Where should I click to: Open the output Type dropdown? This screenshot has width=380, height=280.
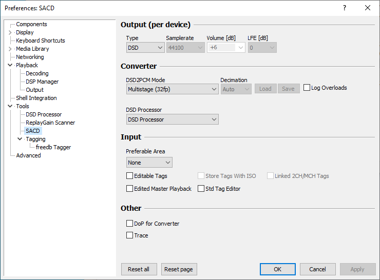point(145,48)
